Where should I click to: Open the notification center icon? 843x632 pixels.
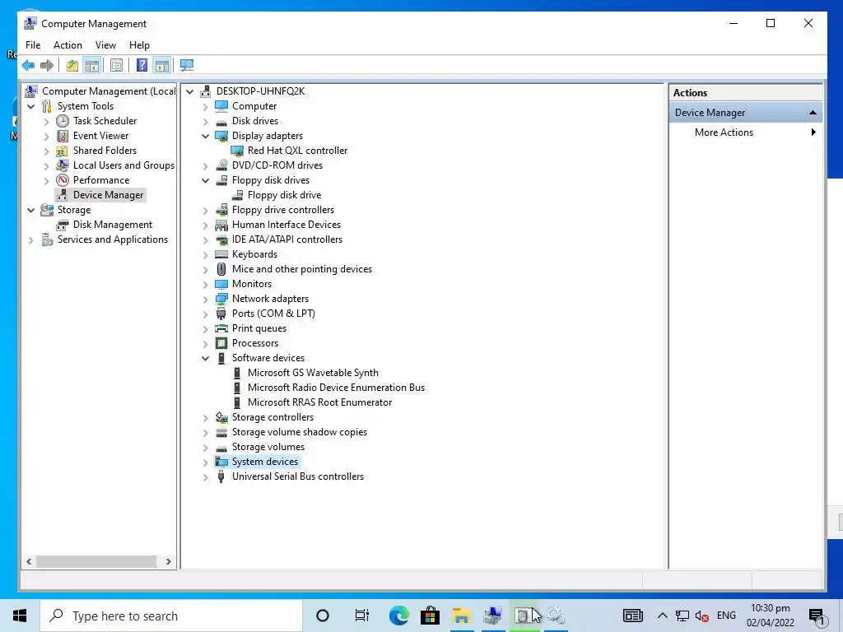click(x=817, y=616)
